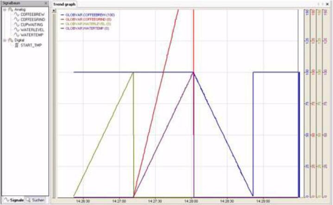Switch to the Trend graph tab
333x205 pixels.
tap(64, 4)
